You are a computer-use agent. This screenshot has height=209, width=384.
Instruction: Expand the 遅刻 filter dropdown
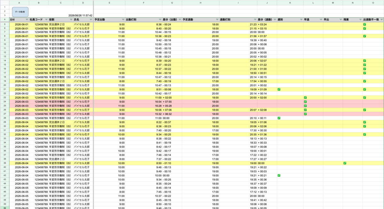(301, 19)
